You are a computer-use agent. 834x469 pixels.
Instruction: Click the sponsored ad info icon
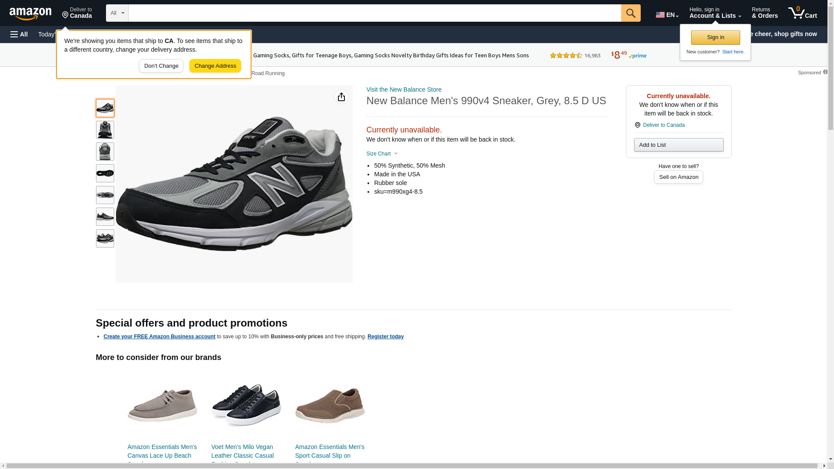(825, 72)
